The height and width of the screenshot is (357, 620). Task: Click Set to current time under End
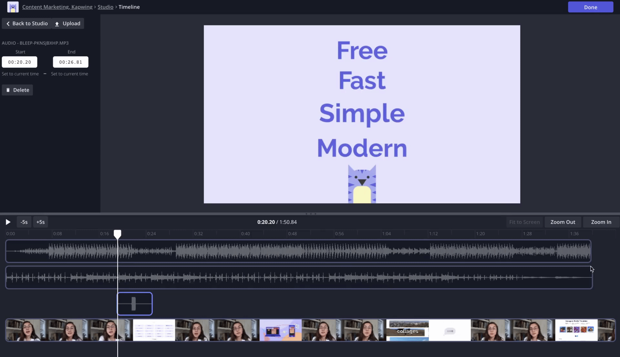pos(69,74)
